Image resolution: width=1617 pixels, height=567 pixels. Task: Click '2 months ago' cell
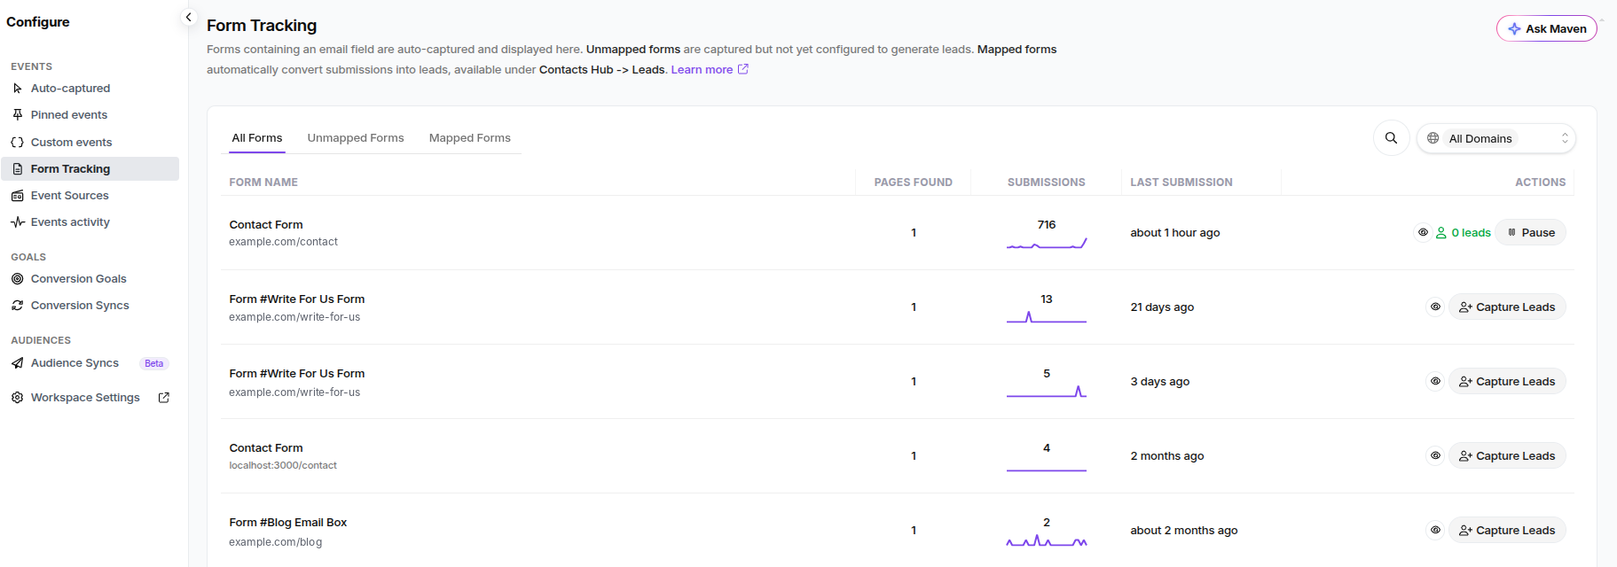pyautogui.click(x=1167, y=456)
